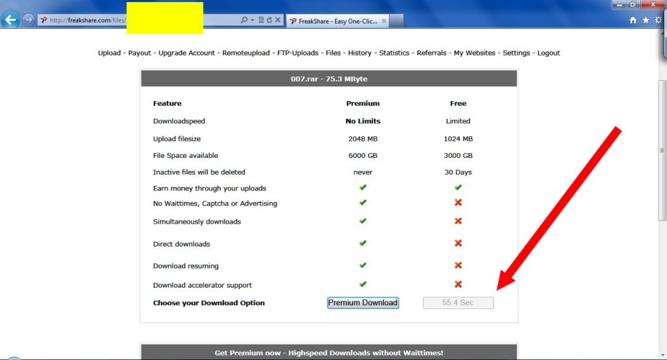
Task: Click the "No Limits" downloadspeed value
Action: click(x=363, y=121)
